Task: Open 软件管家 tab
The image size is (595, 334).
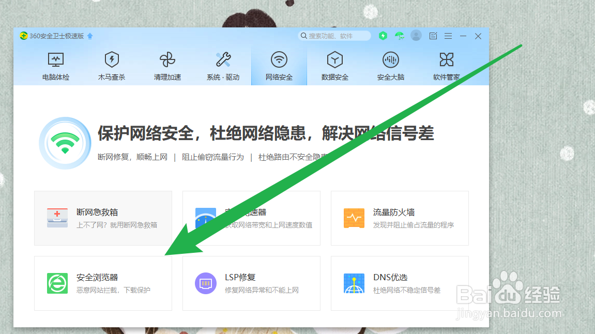Action: pyautogui.click(x=446, y=66)
